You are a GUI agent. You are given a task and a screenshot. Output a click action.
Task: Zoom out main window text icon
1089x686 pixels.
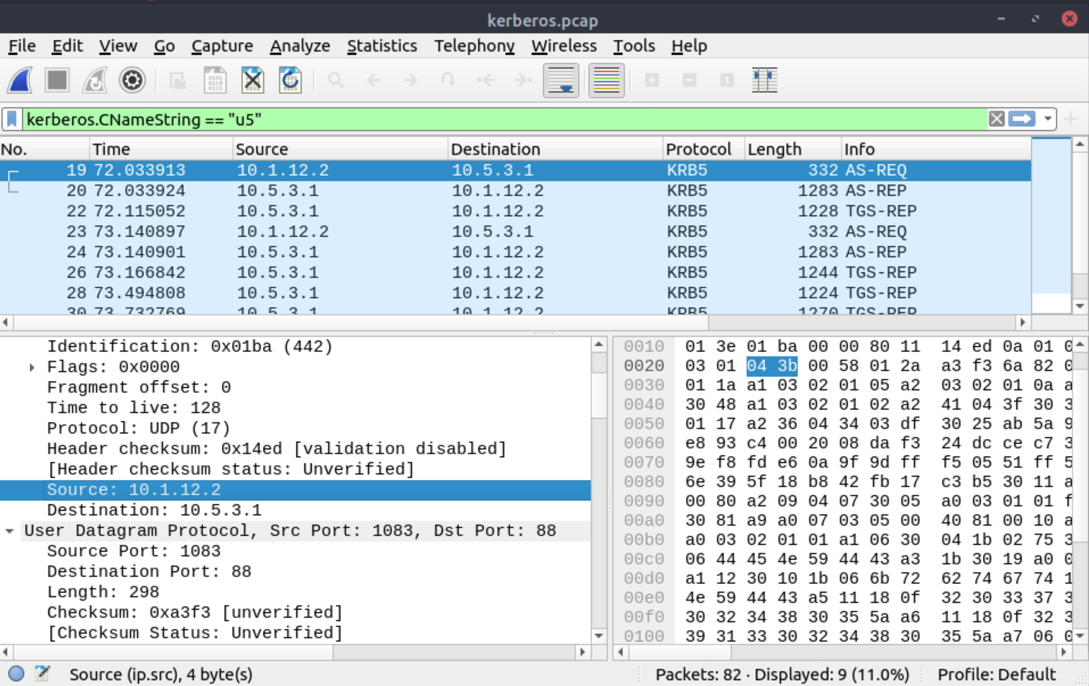click(690, 80)
